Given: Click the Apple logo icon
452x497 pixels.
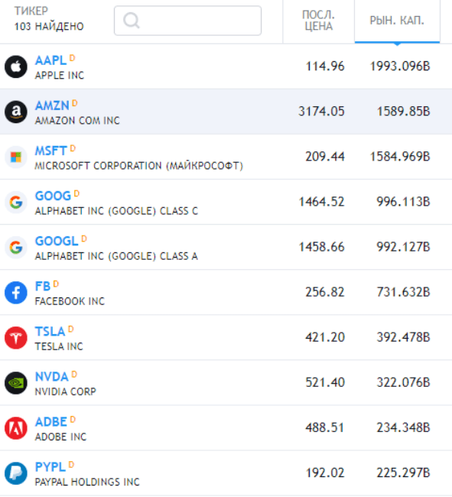Looking at the screenshot, I should point(16,67).
